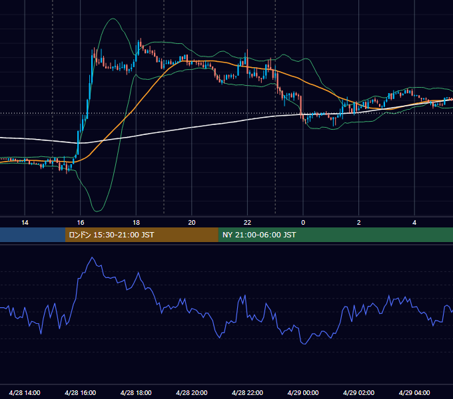Click the 4/29 00:00 date label
Screen dimensions: 453x399
coord(302,392)
